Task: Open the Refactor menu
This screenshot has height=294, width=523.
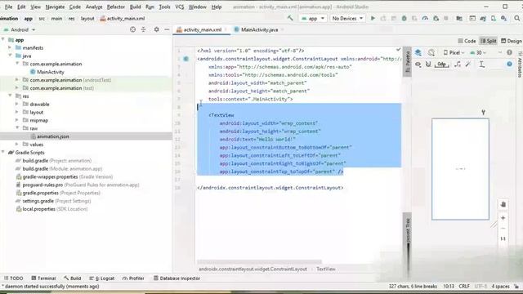Action: 115,7
